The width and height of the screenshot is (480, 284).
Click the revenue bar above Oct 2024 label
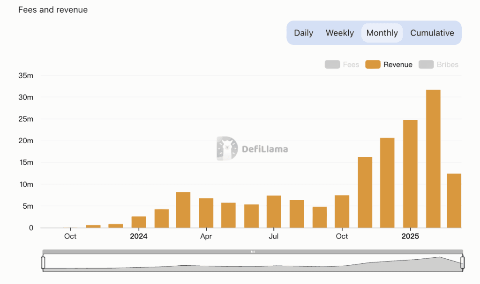(x=342, y=211)
